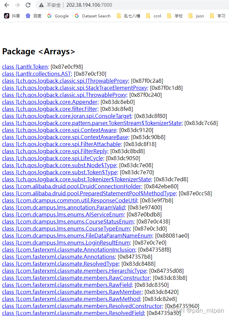Image resolution: width=229 pixels, height=317 pixels.
Task: Open the Tokenizer$TokenizerState class link
Action: coord(77,180)
